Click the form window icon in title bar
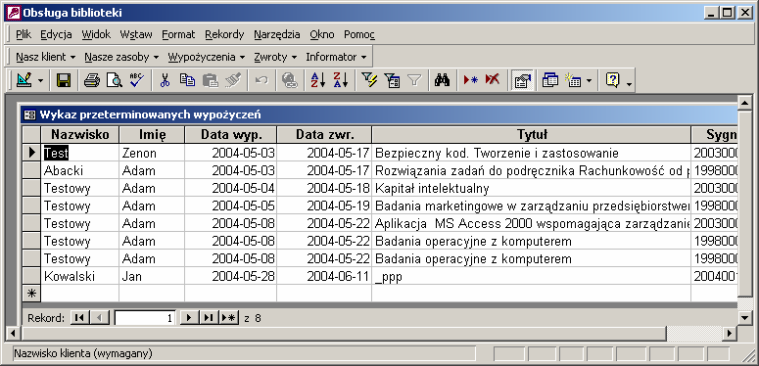This screenshot has width=759, height=366. (x=29, y=115)
